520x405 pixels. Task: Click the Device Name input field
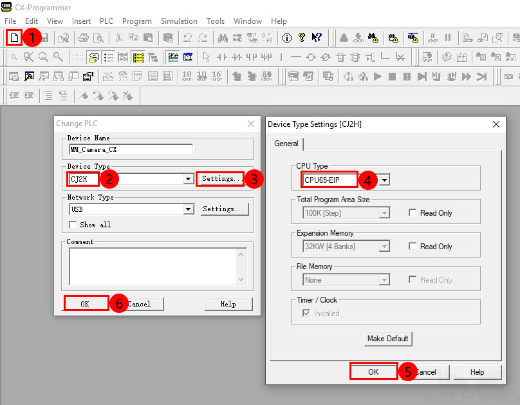tap(131, 149)
